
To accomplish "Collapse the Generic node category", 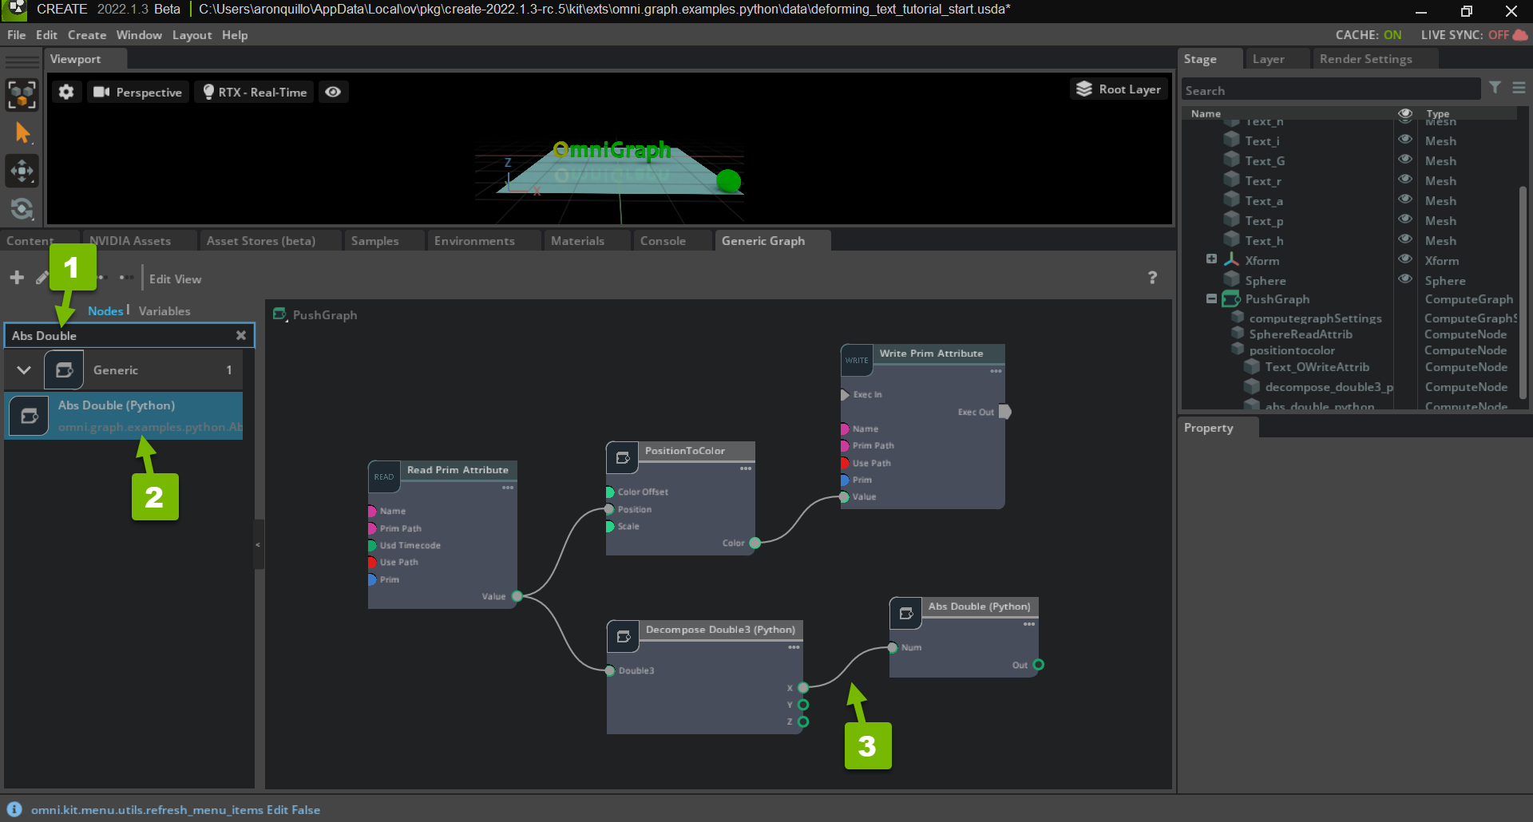I will click(x=24, y=370).
